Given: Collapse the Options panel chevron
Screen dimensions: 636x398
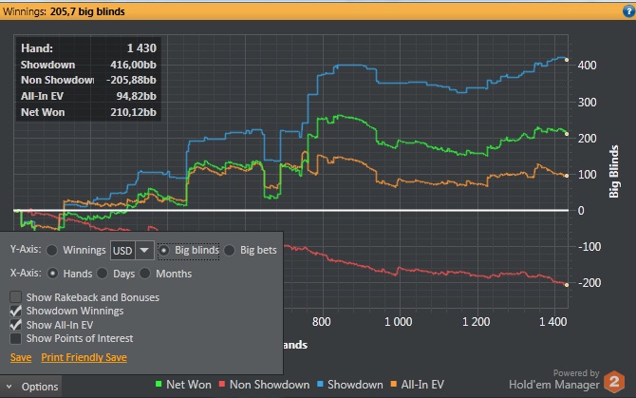Looking at the screenshot, I should click(9, 387).
